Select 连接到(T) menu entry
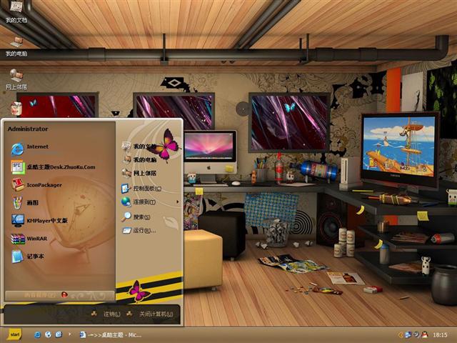 click(139, 202)
